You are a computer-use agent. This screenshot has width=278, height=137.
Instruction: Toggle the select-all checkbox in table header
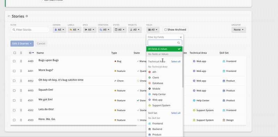coord(15,53)
